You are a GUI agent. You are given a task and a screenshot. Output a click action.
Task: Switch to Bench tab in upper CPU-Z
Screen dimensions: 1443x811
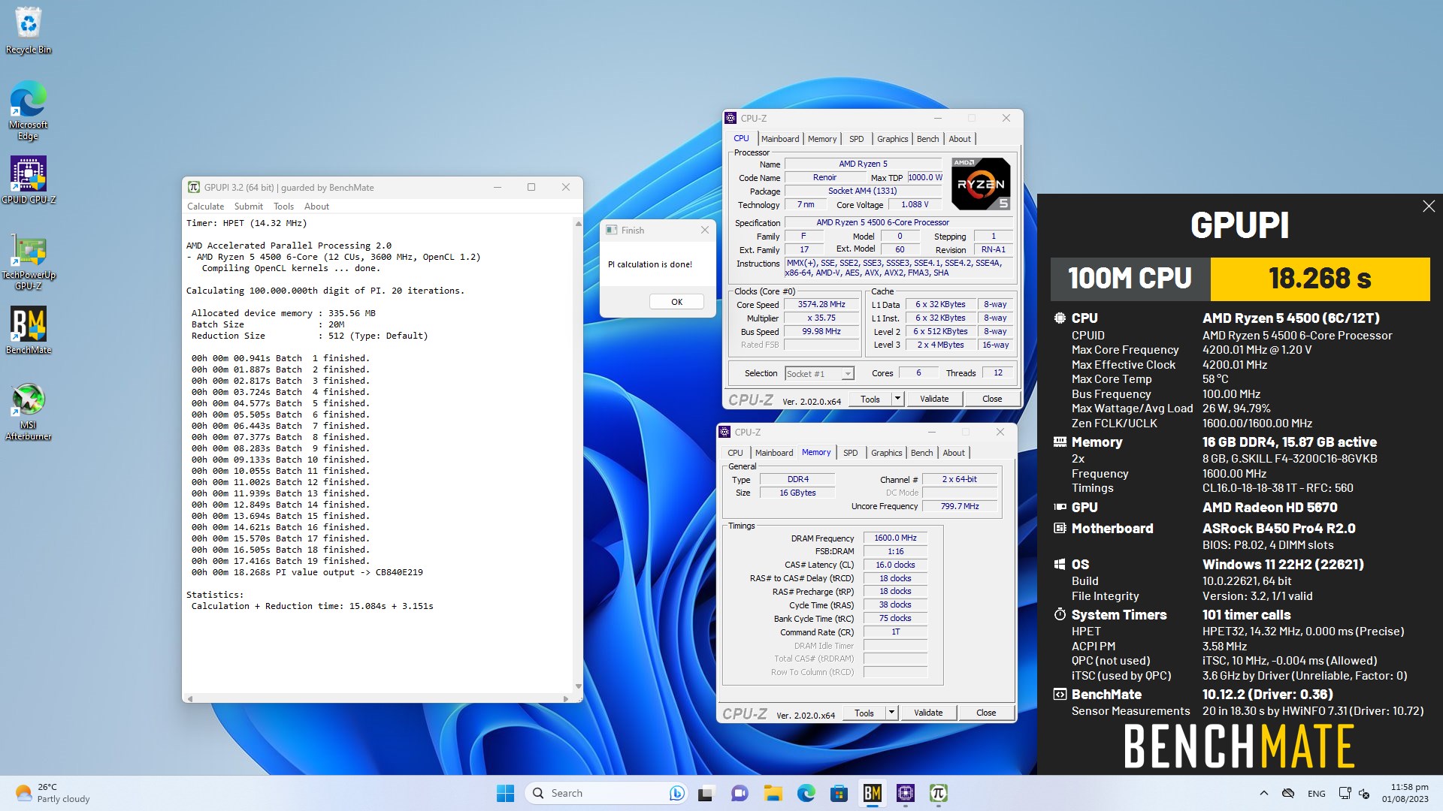pyautogui.click(x=927, y=139)
